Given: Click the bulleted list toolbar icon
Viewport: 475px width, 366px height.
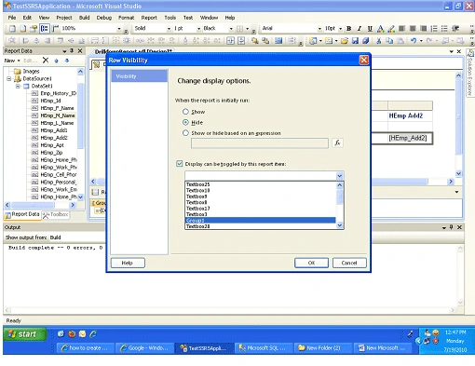Looking at the screenshot, I should [444, 29].
